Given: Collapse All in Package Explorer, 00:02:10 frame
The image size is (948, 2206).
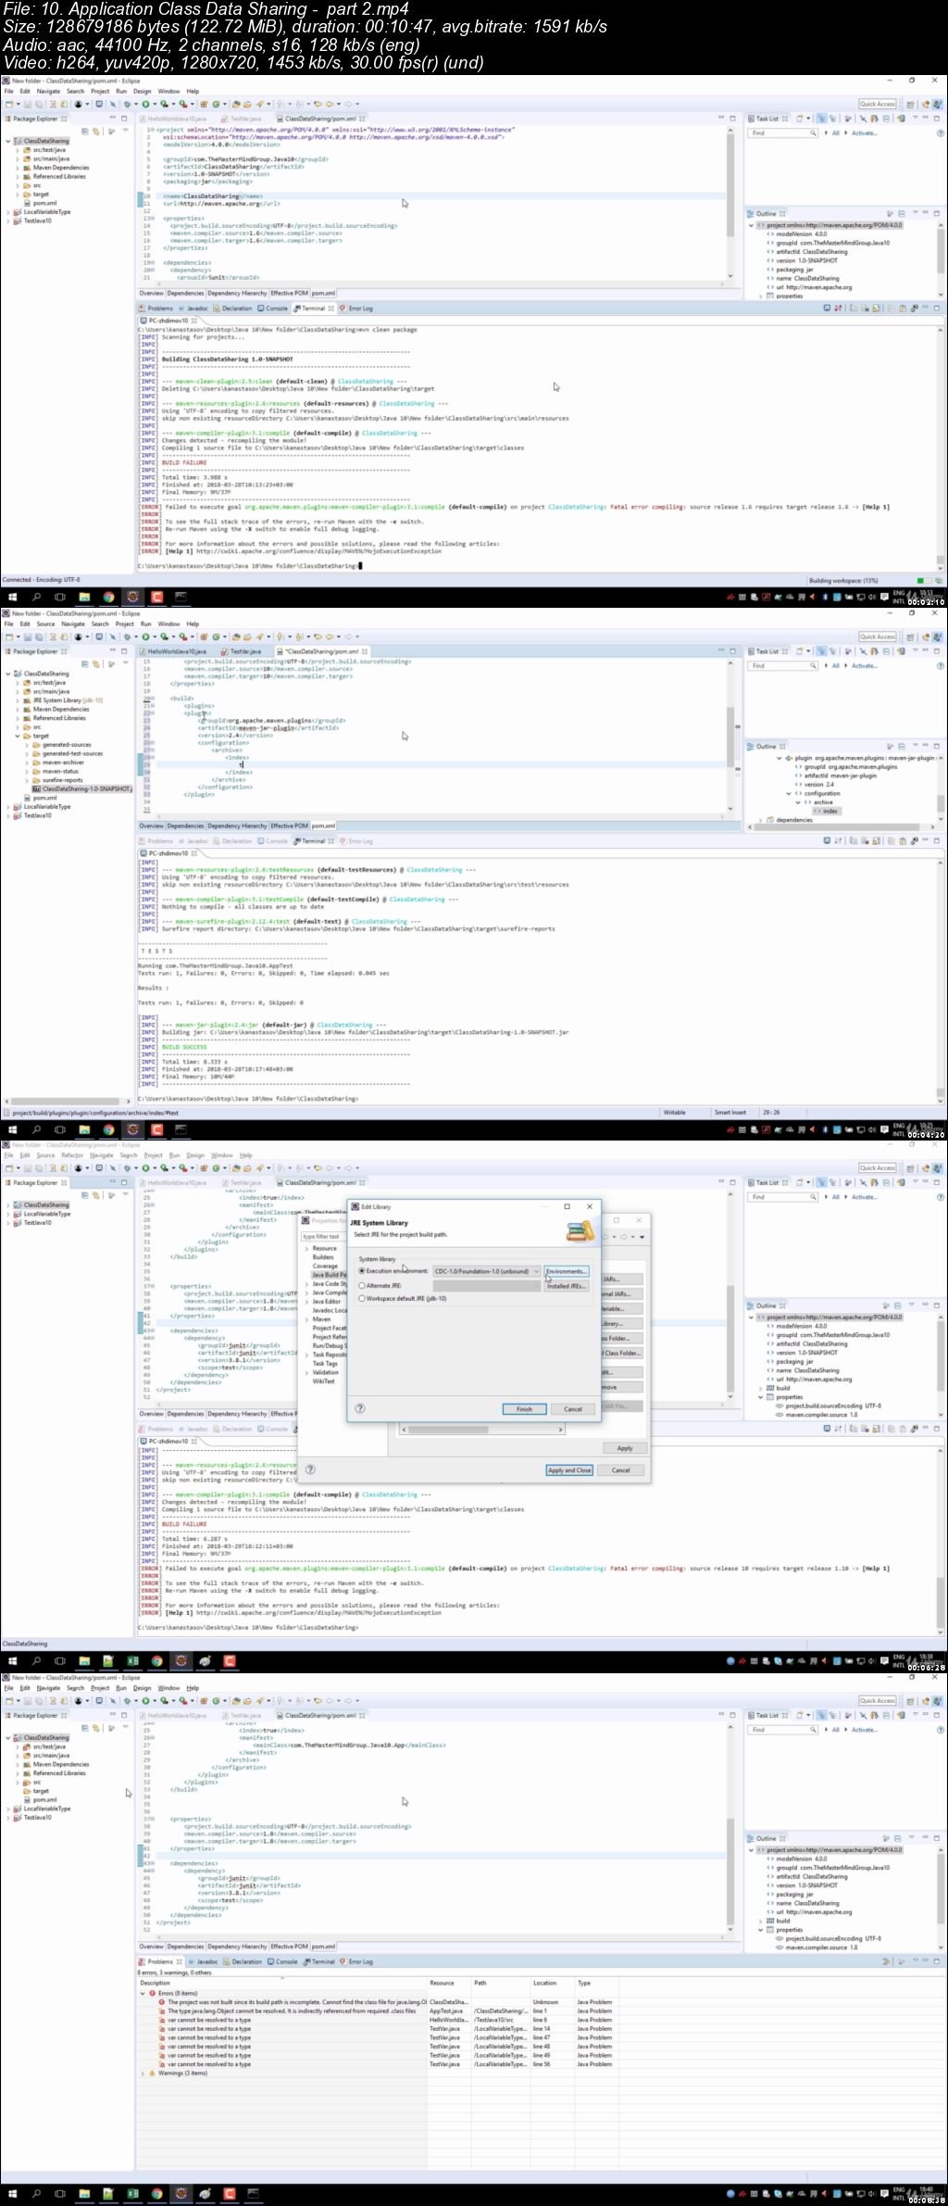Looking at the screenshot, I should pos(85,132).
